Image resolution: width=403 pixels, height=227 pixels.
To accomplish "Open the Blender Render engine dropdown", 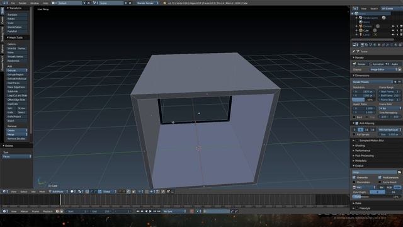I will (x=147, y=3).
